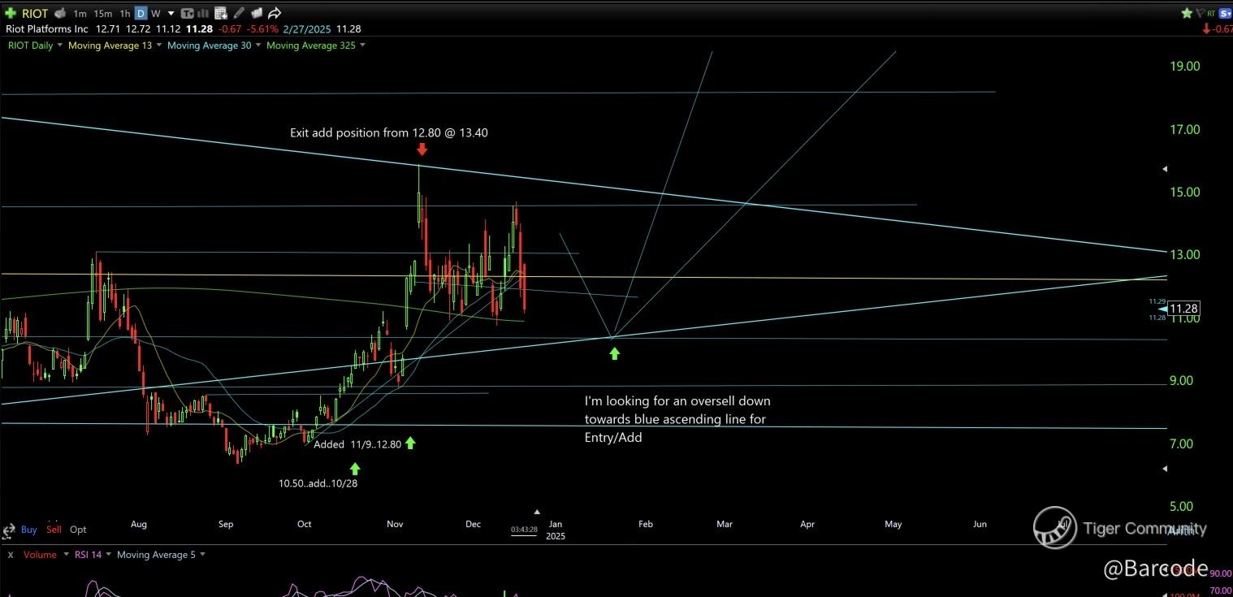The height and width of the screenshot is (597, 1233).
Task: Click the green arrow next to 'Added 11/9..12.80'
Action: [410, 443]
